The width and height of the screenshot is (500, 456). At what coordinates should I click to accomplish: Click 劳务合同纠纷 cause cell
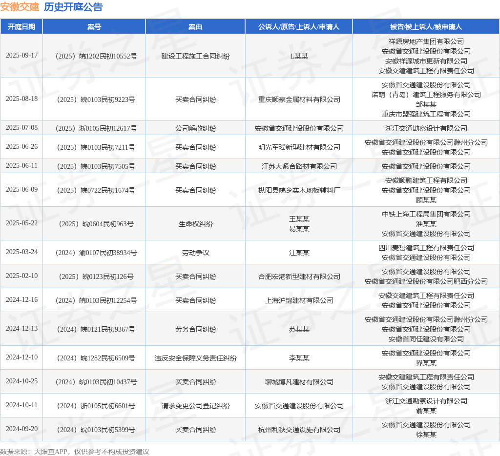pyautogui.click(x=195, y=329)
